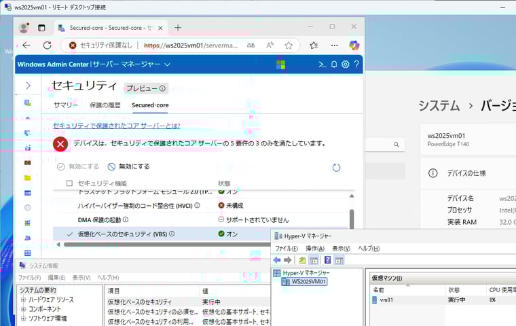Screen dimensions: 516x326
Task: Reload the page with the browser refresh icon
Action: 47,46
